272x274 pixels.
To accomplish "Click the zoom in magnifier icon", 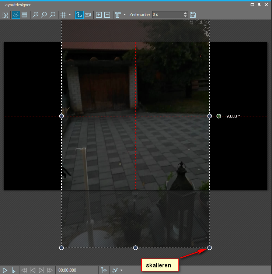I will 36,15.
